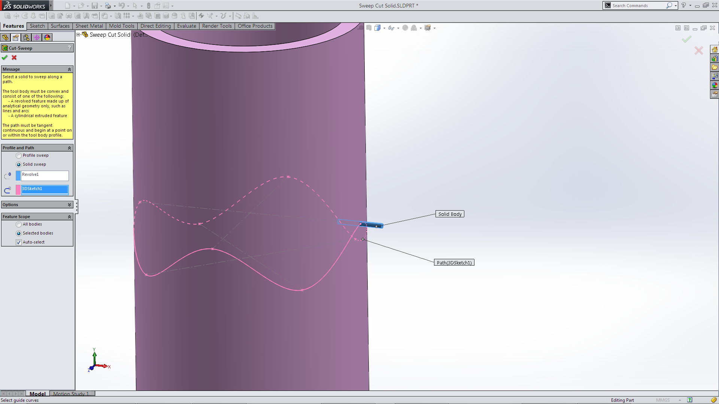This screenshot has width=719, height=404.
Task: Cancel Cut-Sweep with red X
Action: 14,58
